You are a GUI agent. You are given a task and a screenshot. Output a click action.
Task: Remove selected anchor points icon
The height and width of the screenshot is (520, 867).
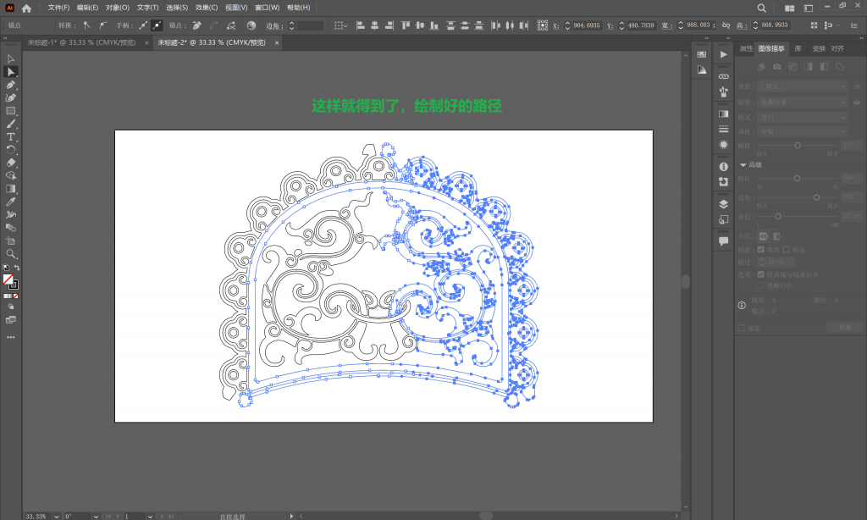click(196, 25)
